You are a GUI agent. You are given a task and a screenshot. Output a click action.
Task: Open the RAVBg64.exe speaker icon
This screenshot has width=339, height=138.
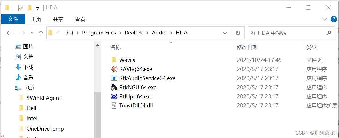click(114, 69)
